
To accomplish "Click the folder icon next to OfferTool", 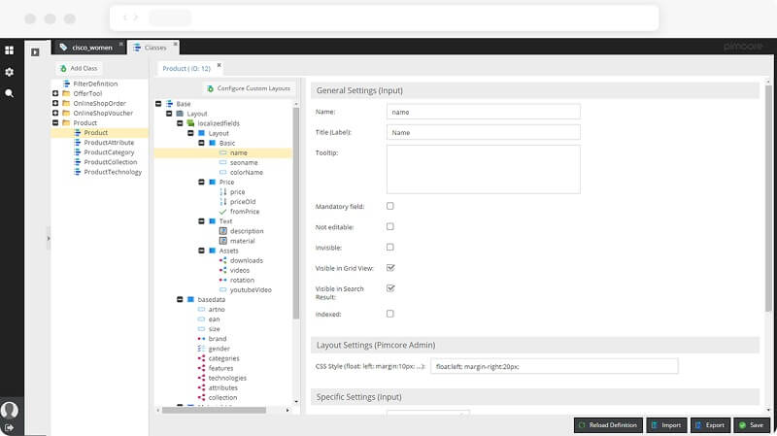I will (66, 93).
